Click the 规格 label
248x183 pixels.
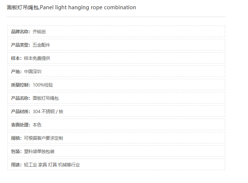pos(16,138)
